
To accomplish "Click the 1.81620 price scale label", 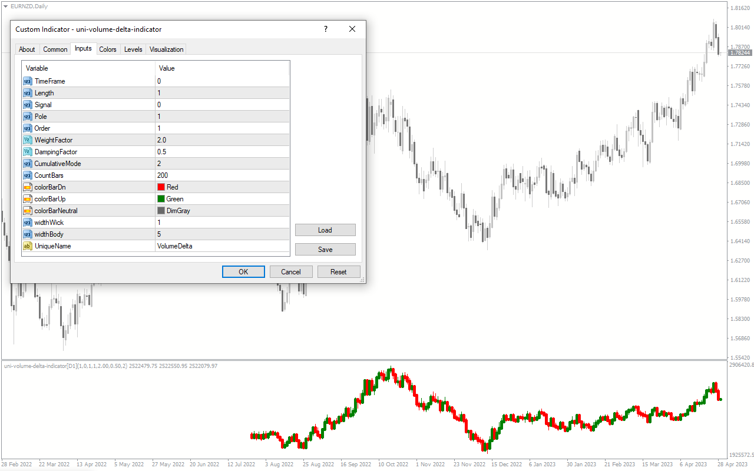I will 740,8.
